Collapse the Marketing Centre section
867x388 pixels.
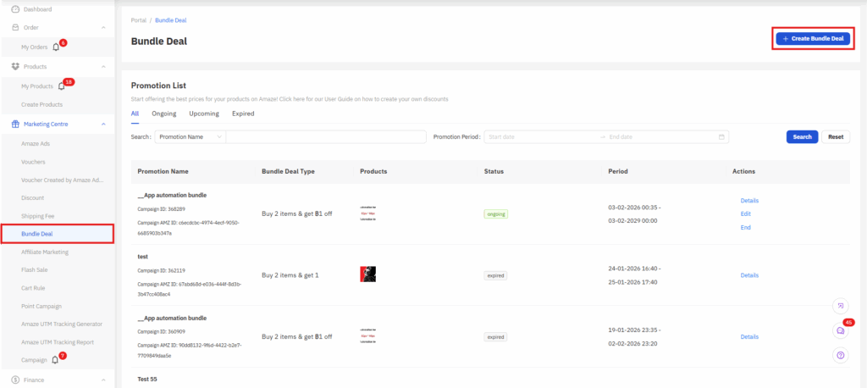pos(103,124)
